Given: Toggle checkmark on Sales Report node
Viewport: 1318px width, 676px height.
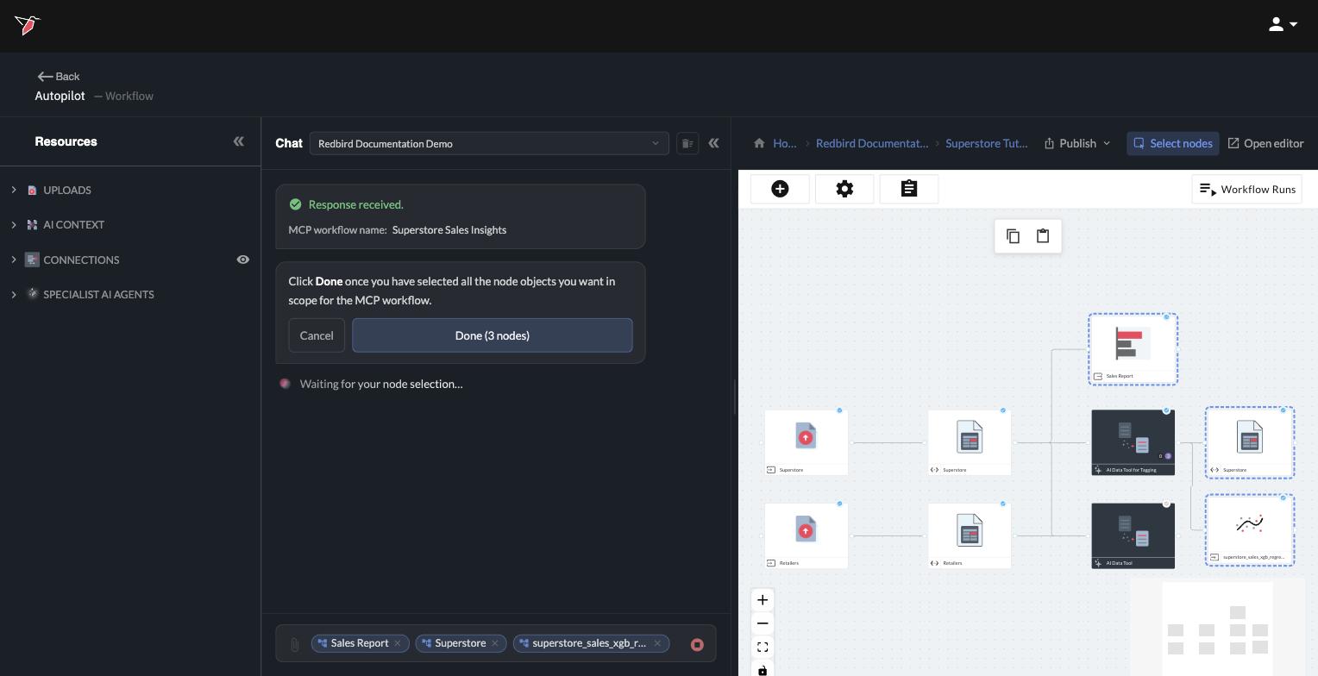Looking at the screenshot, I should pos(1167,317).
